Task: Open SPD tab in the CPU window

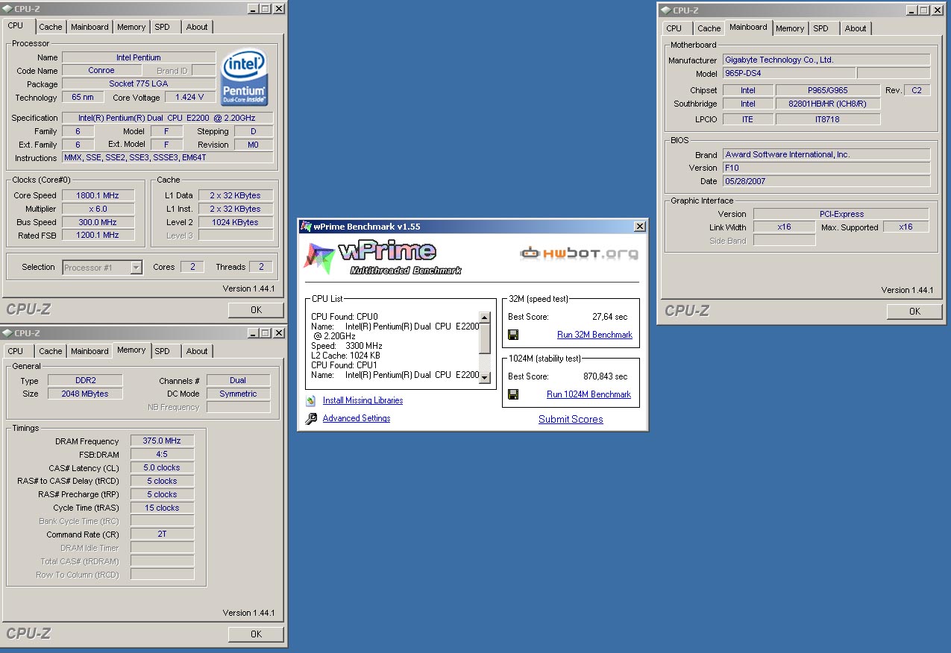Action: 163,27
